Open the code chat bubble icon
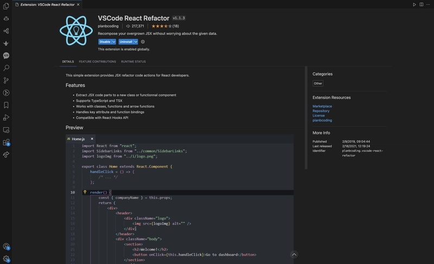This screenshot has height=264, width=434. (x=6, y=56)
